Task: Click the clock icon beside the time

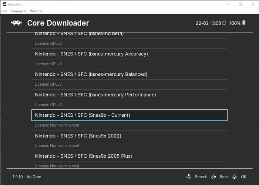Action: (x=224, y=23)
